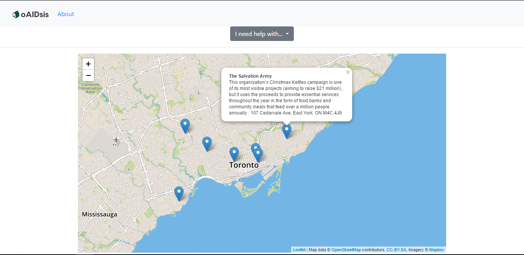Select the map marker nearest the Mississauga label
The height and width of the screenshot is (255, 524).
coord(179,193)
